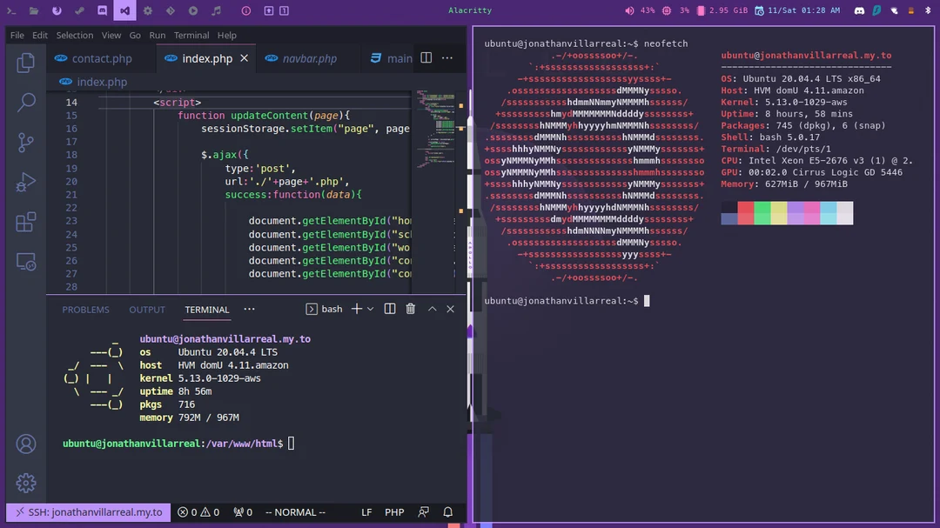Click the SSH: jonathanvillarreal.my.to remote indicator

[x=87, y=511]
